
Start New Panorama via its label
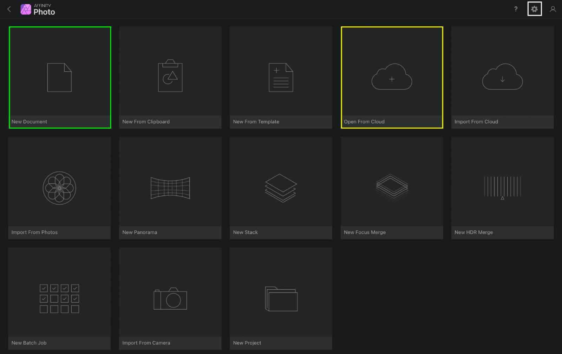(140, 232)
